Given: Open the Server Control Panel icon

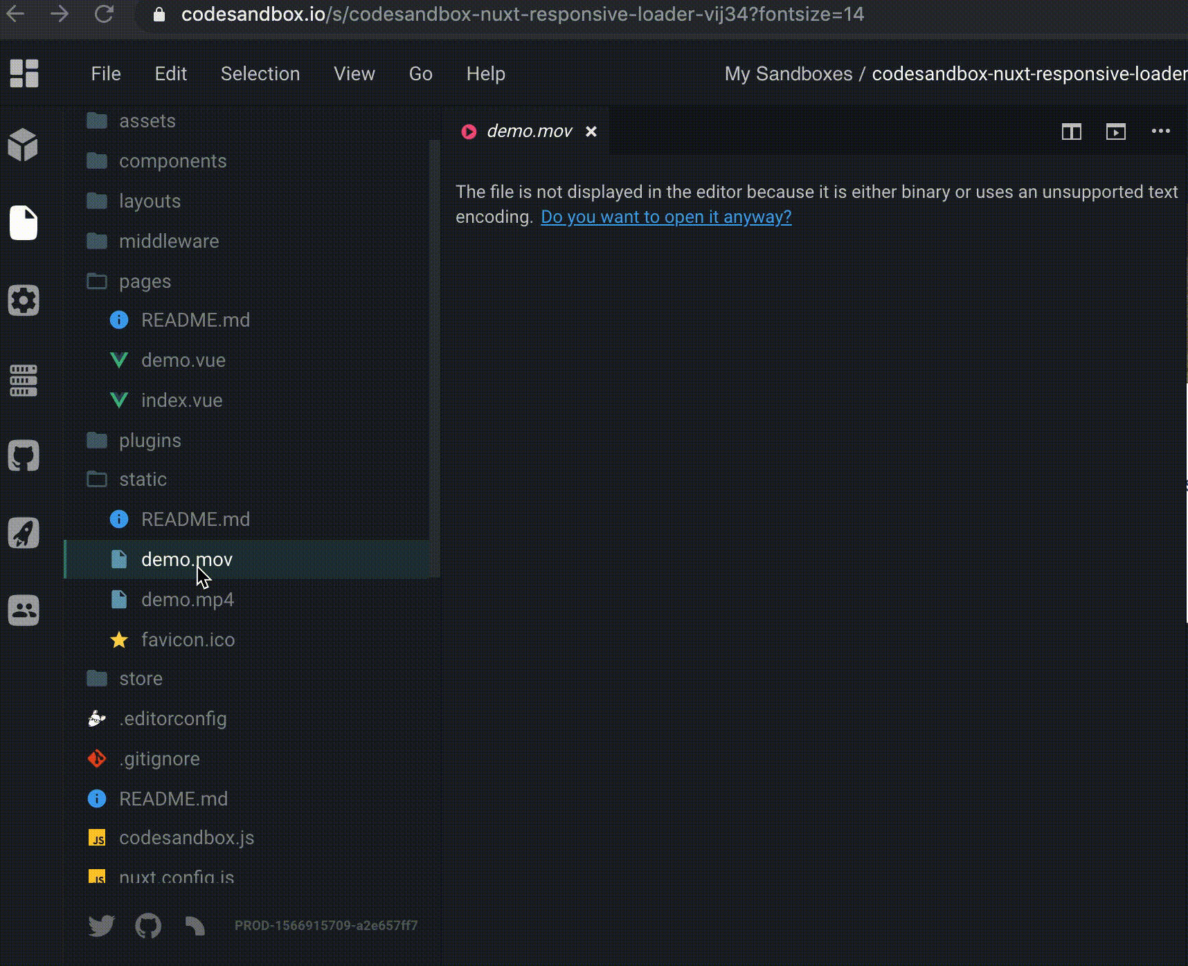Looking at the screenshot, I should tap(24, 380).
